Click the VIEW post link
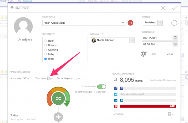This screenshot has height=123, width=188. 170,54
